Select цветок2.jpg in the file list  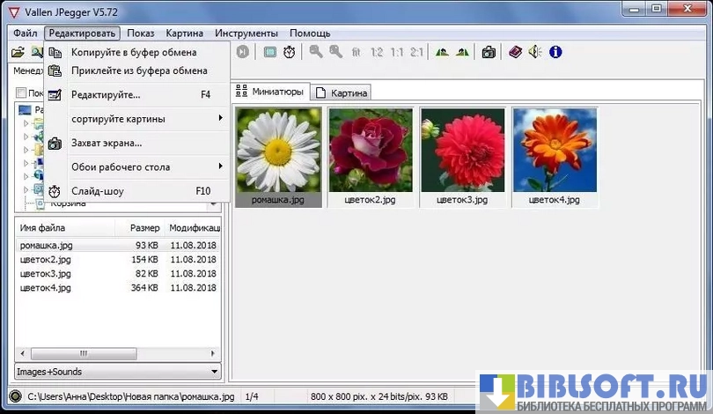click(46, 260)
